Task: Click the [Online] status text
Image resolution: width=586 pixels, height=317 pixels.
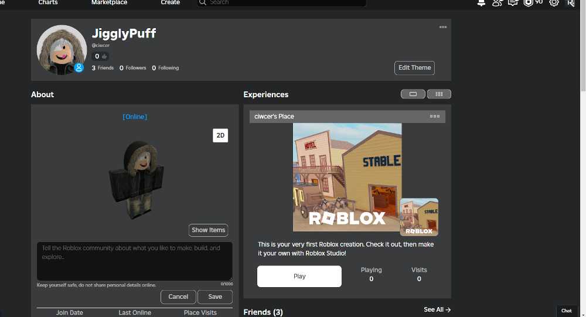Action: tap(135, 117)
